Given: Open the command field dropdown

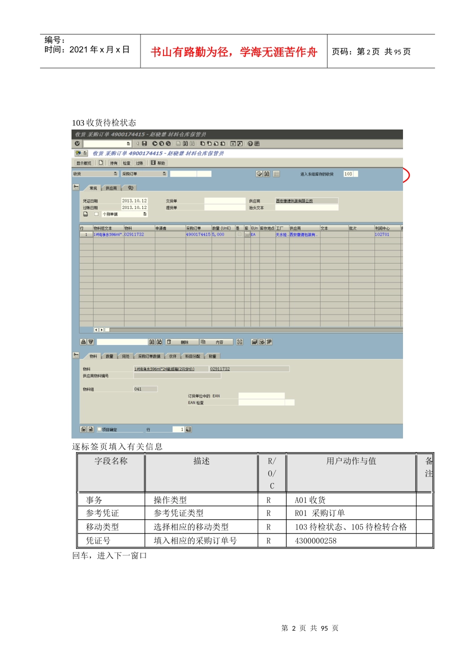Looking at the screenshot, I should 128,143.
